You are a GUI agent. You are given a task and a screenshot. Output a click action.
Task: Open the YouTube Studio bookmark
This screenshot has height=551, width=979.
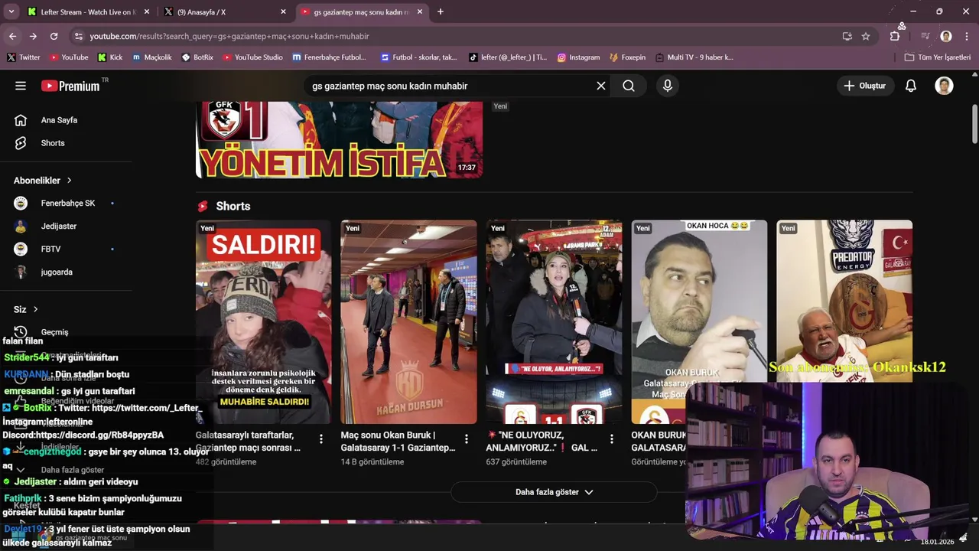tap(252, 57)
